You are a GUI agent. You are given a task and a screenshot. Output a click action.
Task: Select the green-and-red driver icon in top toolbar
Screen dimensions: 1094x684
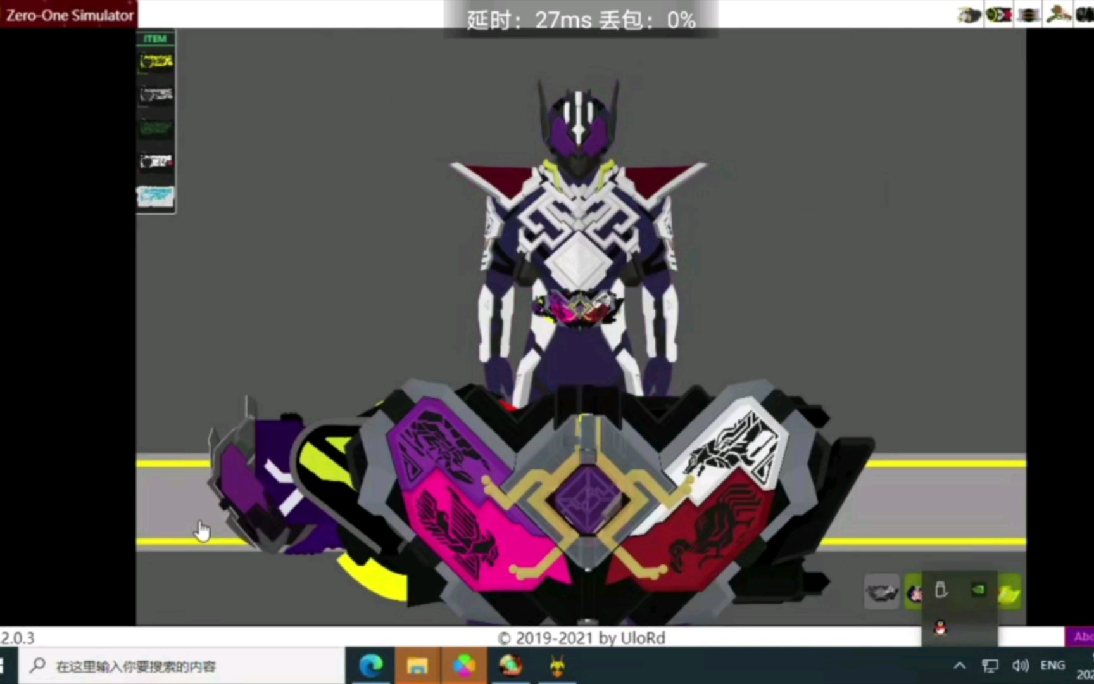point(998,14)
